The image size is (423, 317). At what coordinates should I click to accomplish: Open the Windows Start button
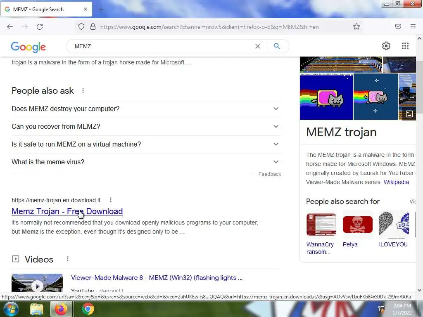[10, 309]
